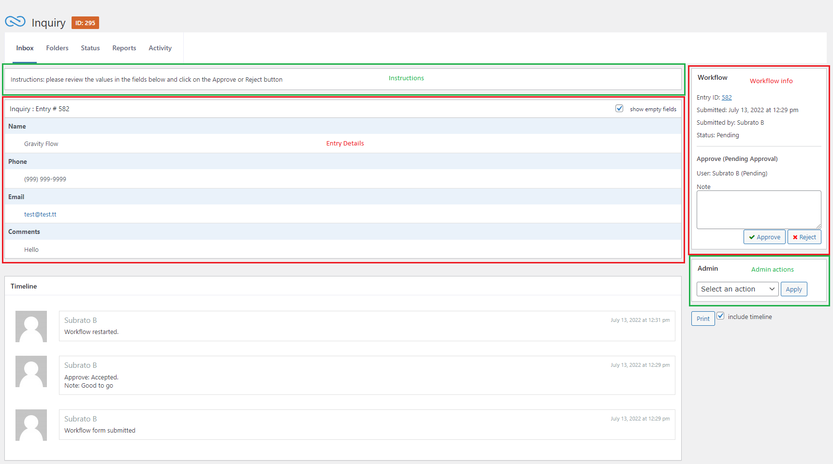Go to the Reports tab
This screenshot has height=464, width=833.
pyautogui.click(x=124, y=48)
